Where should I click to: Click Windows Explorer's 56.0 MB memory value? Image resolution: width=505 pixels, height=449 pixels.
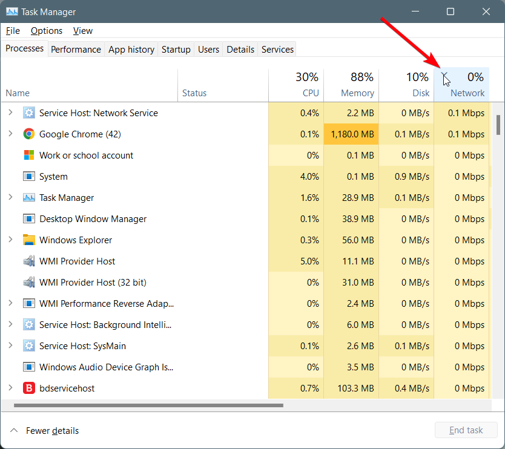pyautogui.click(x=358, y=240)
